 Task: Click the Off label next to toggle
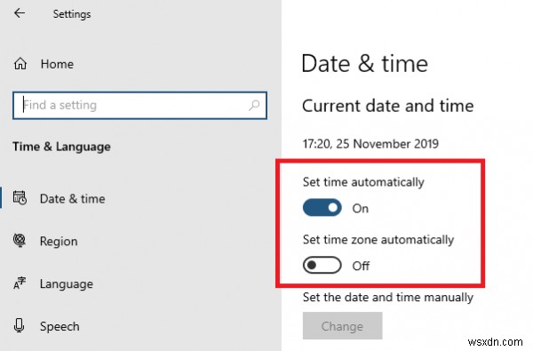tap(361, 266)
